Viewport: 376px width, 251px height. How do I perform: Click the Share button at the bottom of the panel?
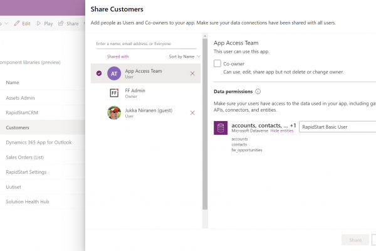[x=355, y=240]
